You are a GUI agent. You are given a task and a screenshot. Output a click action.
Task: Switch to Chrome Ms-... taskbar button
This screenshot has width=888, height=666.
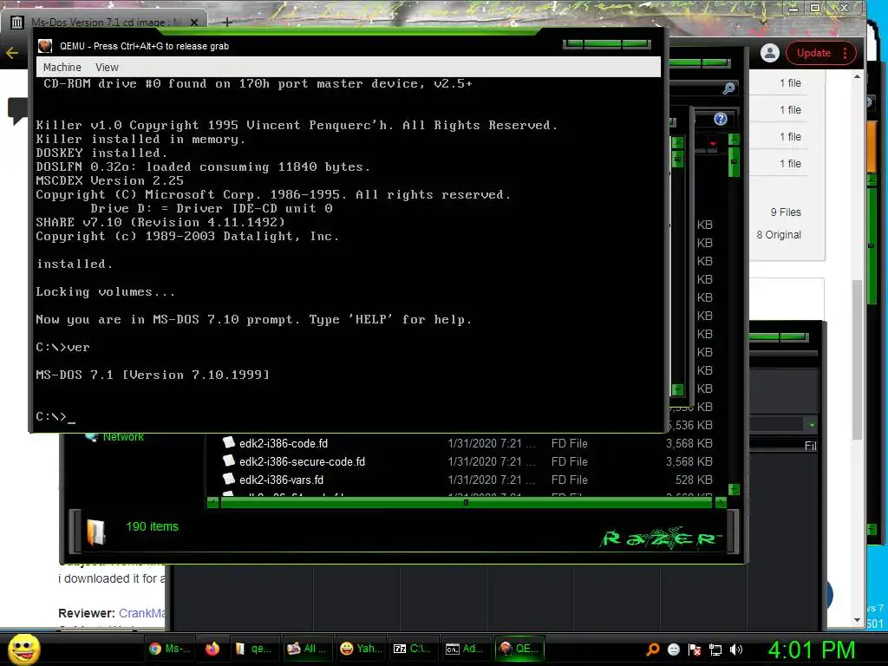pos(169,649)
